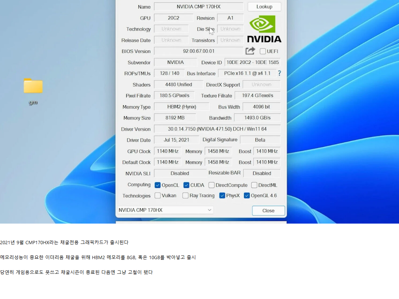Click the Shaders value 4480 Unified
Viewport: 399px width, 299px height.
tap(179, 84)
